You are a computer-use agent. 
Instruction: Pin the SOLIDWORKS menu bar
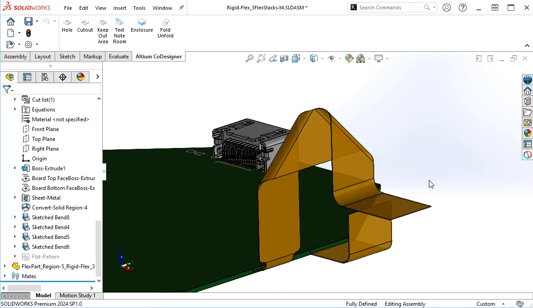[182, 8]
